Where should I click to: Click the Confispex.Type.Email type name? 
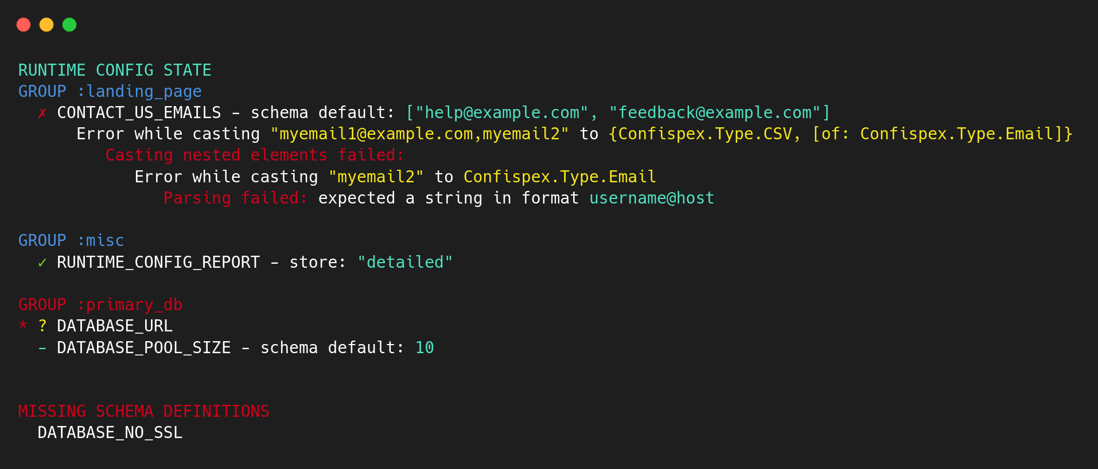[x=559, y=177]
